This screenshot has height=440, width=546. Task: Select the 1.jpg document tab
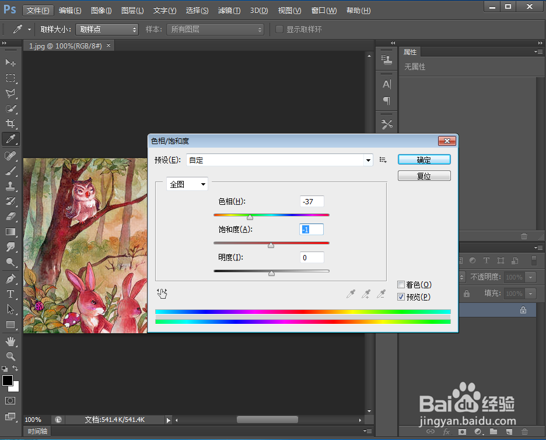point(65,46)
